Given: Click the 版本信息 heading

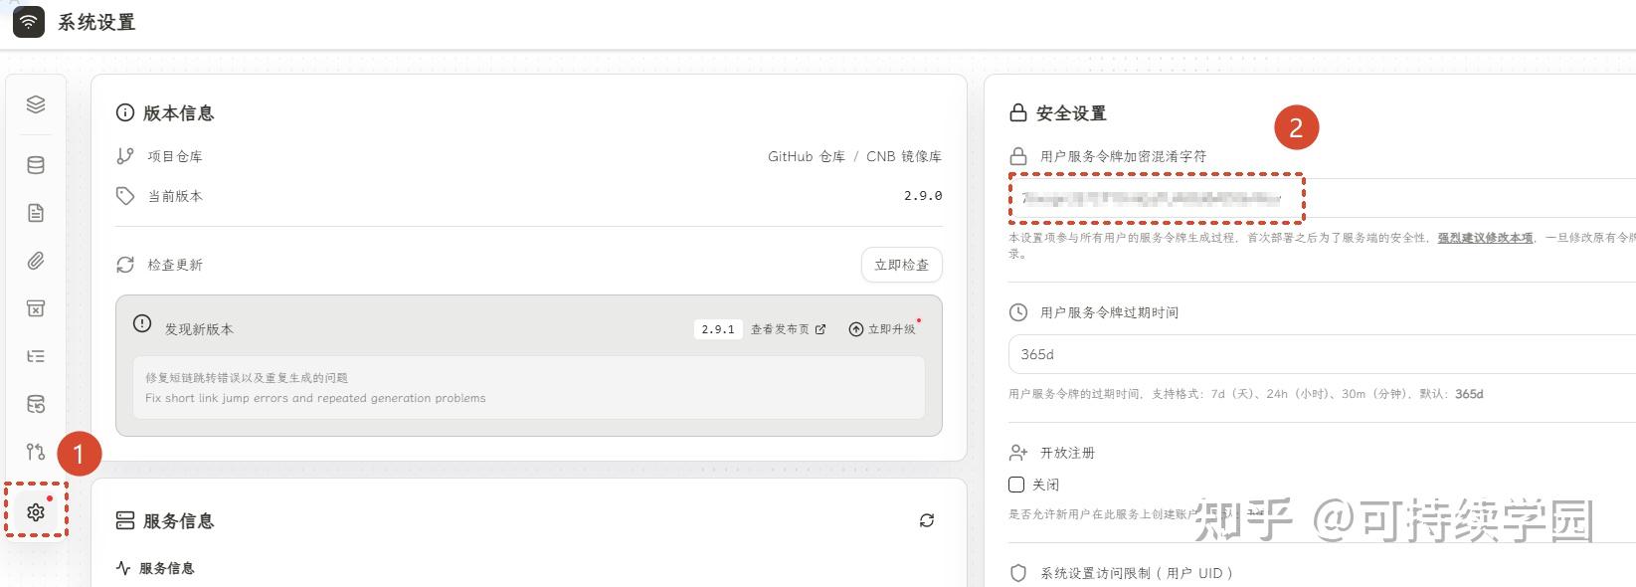Looking at the screenshot, I should (x=179, y=112).
